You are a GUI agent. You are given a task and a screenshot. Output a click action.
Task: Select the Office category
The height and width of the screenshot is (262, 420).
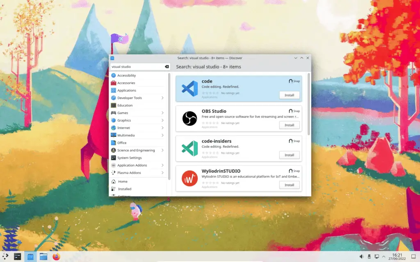click(122, 143)
